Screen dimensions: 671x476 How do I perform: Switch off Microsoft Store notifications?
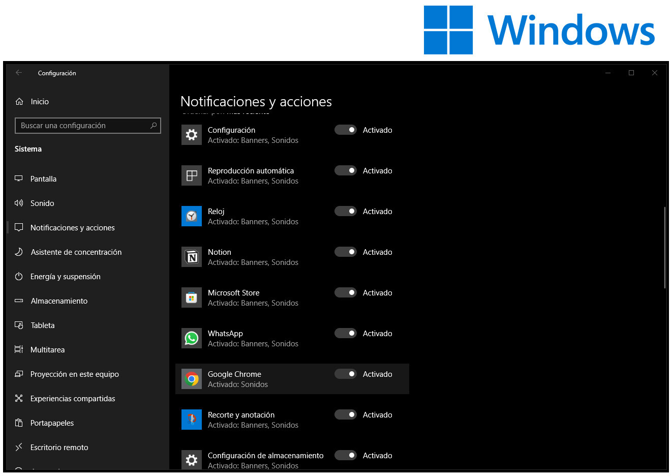pyautogui.click(x=346, y=292)
